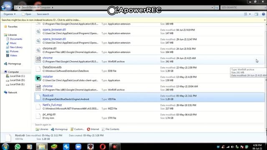This screenshot has width=267, height=150.
Task: Select Computer in navigation pane
Action: (13, 72)
